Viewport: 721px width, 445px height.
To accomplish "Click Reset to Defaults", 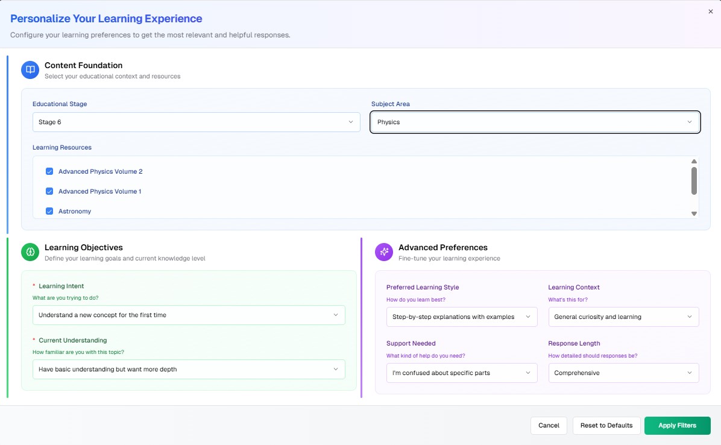I will tap(606, 426).
